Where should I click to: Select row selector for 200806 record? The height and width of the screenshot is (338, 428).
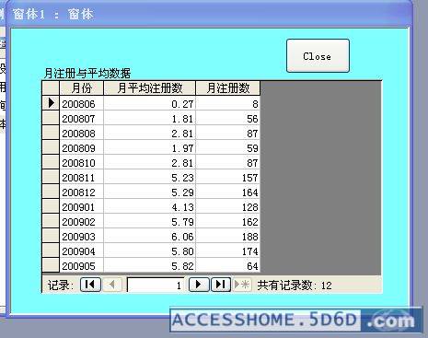pos(51,103)
